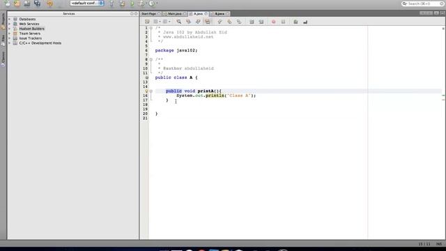
Task: Close the Main.java tab
Action: pyautogui.click(x=185, y=14)
